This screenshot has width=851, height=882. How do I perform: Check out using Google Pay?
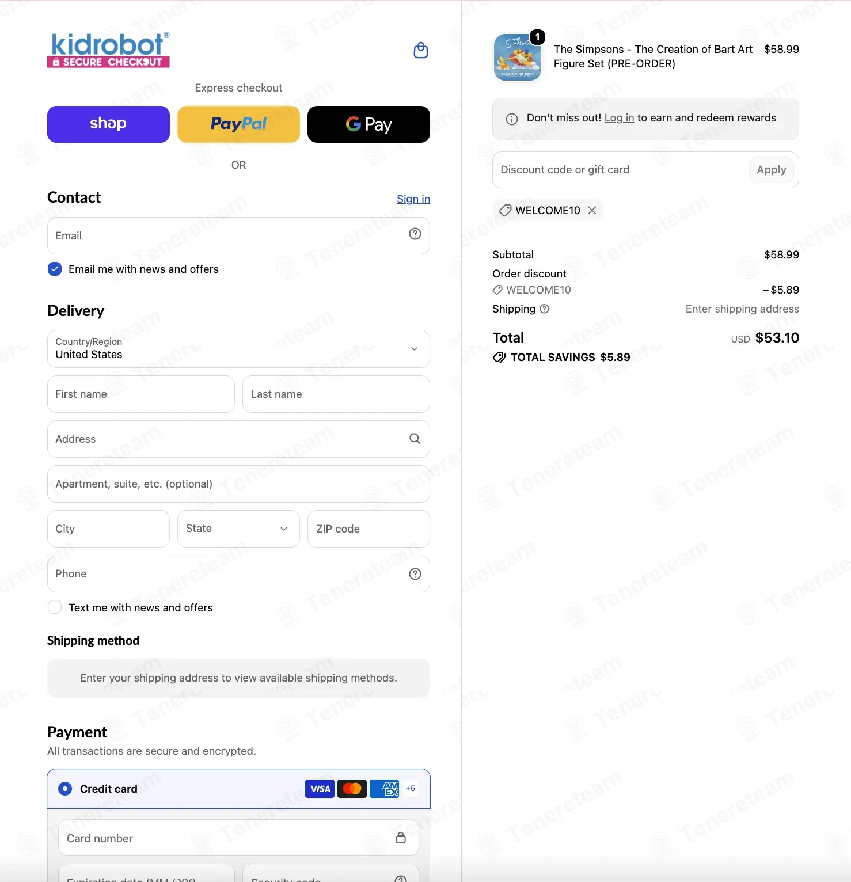pos(368,124)
